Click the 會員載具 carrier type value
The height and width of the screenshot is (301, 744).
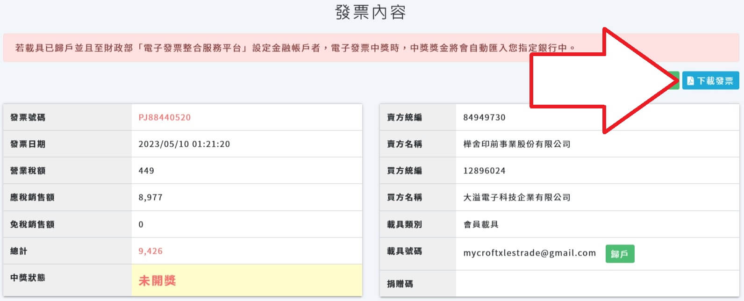click(481, 224)
